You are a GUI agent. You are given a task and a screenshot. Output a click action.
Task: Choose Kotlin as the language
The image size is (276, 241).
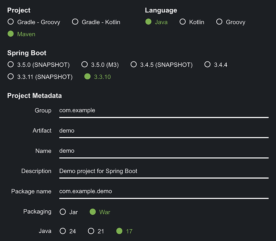pyautogui.click(x=183, y=22)
